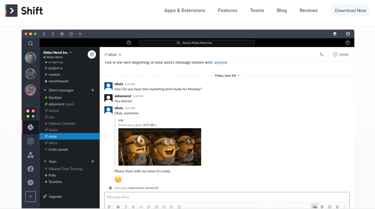The image size is (375, 209).
Task: Insert a link with chain icon
Action: click(x=149, y=207)
